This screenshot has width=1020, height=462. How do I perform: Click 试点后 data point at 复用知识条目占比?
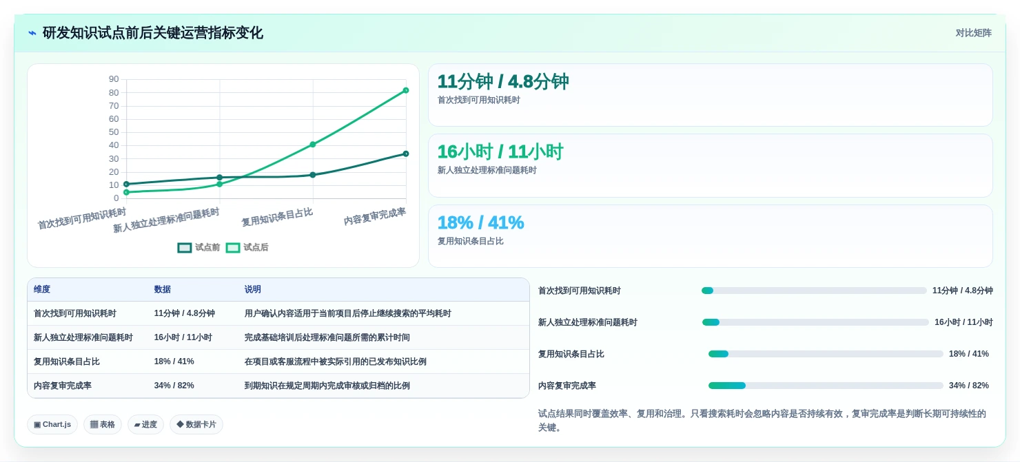pyautogui.click(x=313, y=145)
